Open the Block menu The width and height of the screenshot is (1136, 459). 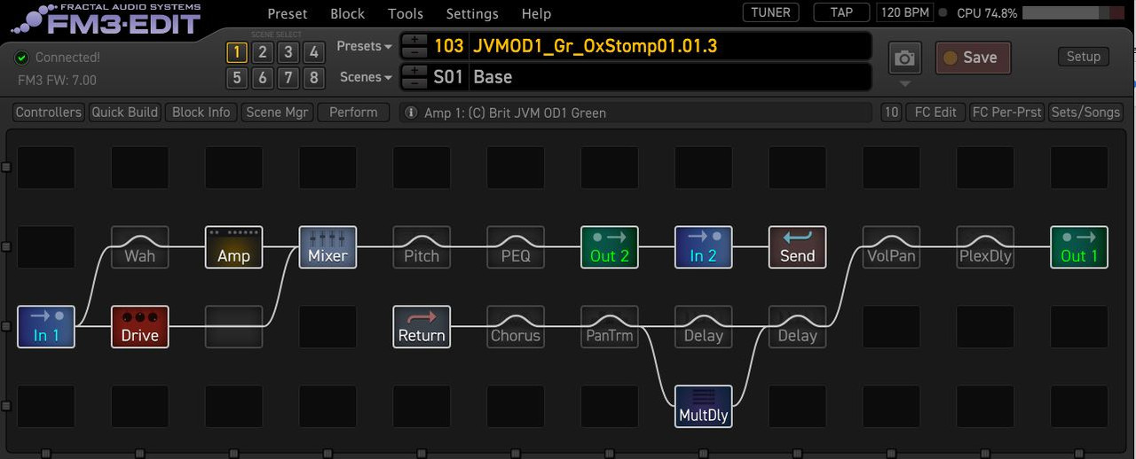pos(347,13)
